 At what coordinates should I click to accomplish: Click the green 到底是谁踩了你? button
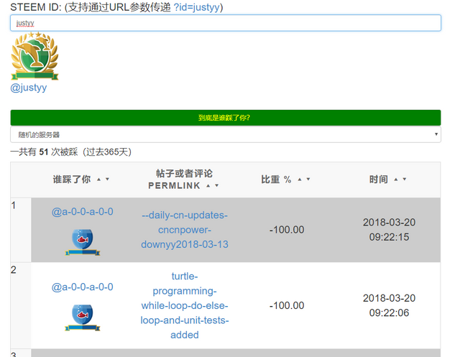click(225, 118)
